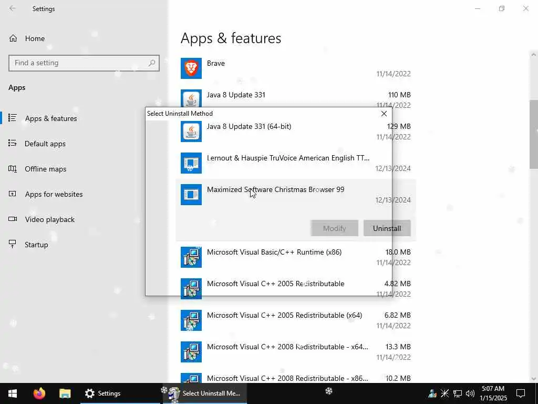Click the Visual C++ 2005 Redistributable (x64) icon
The image size is (538, 404).
point(191,320)
